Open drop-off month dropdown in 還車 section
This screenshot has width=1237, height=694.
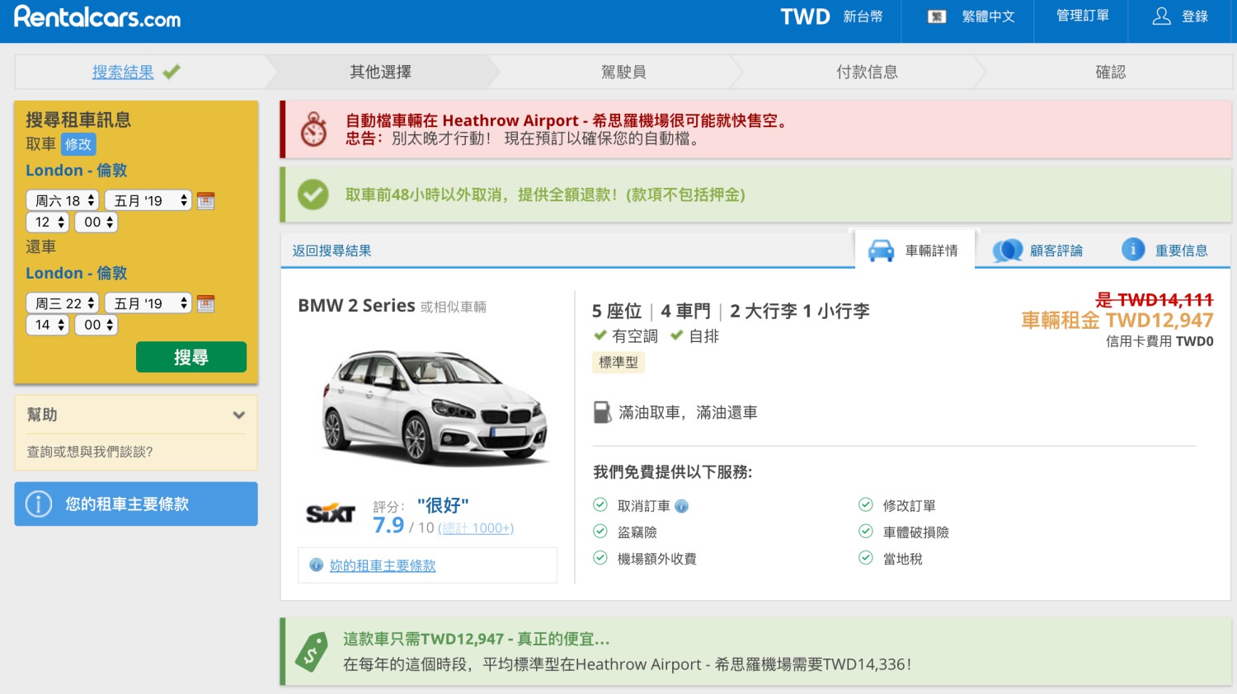tap(148, 303)
